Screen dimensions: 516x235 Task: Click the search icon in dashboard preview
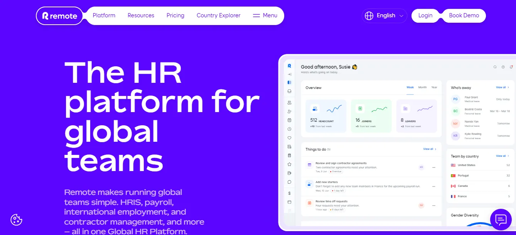[x=495, y=67]
